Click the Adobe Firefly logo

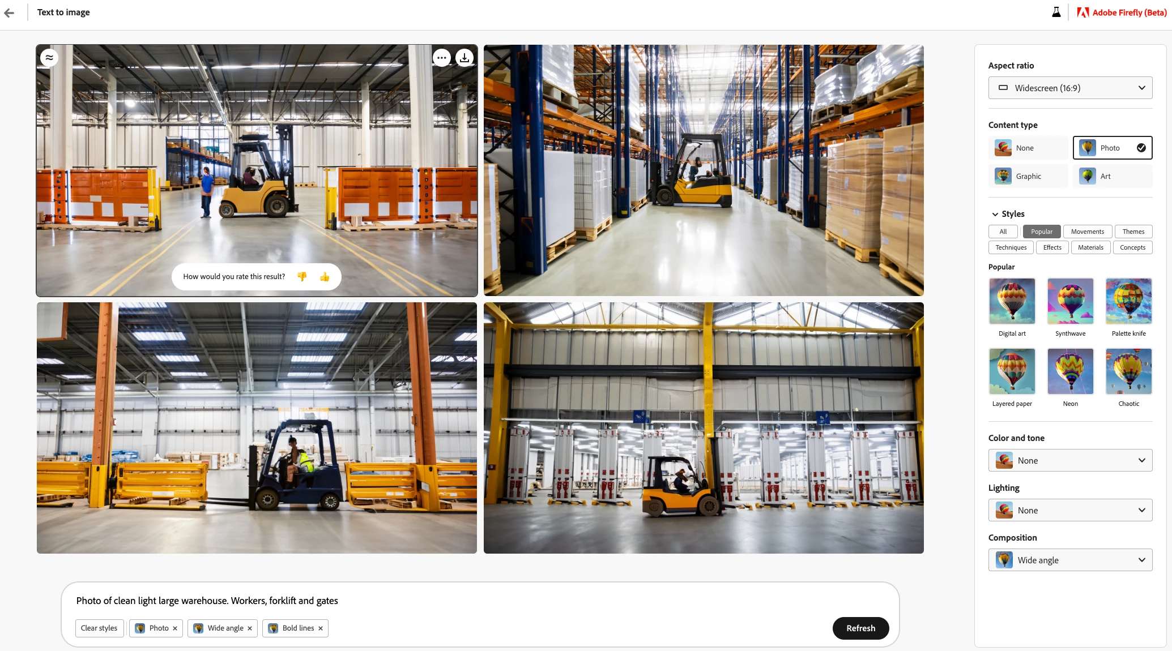pyautogui.click(x=1122, y=12)
